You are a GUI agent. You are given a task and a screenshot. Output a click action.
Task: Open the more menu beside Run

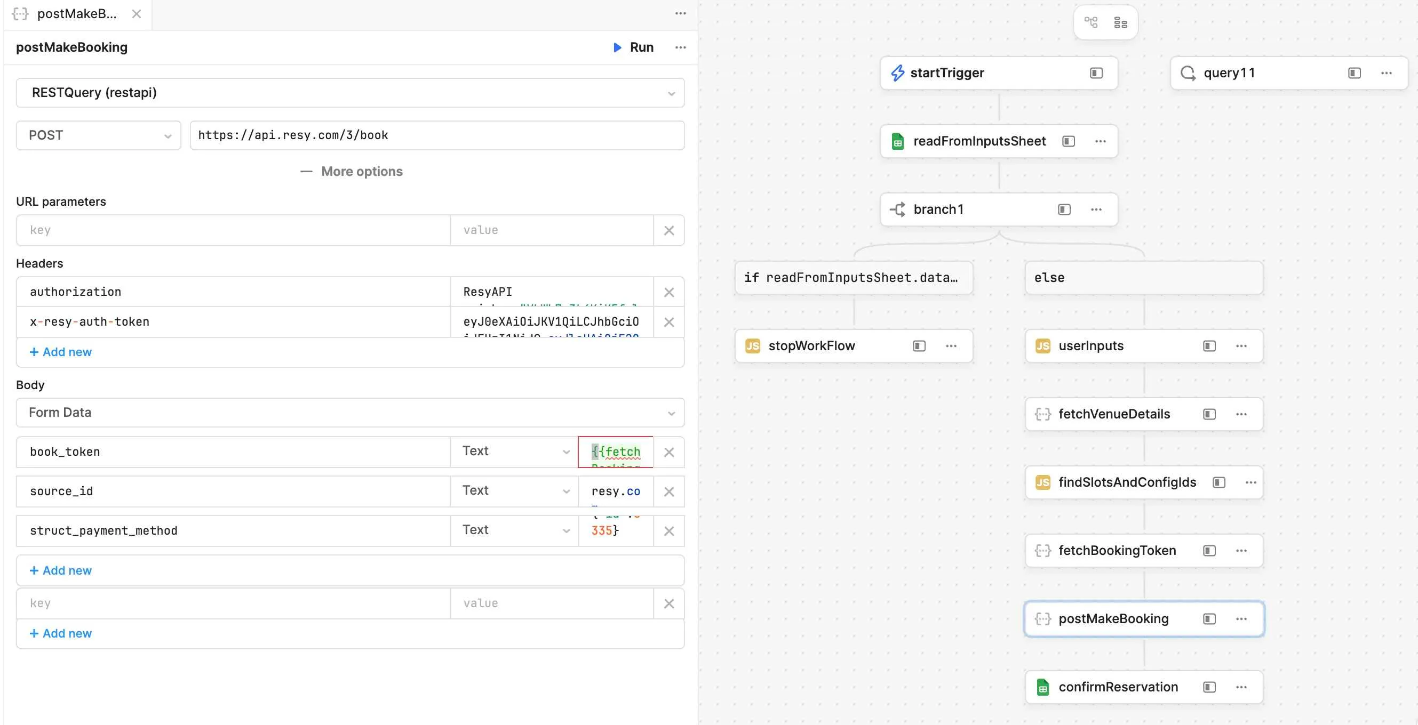click(680, 47)
